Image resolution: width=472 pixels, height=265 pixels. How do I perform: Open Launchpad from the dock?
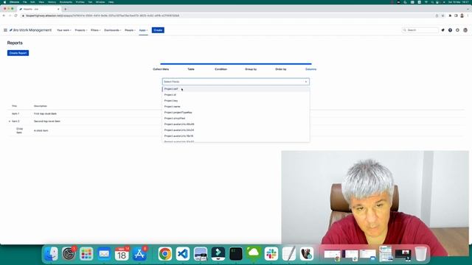point(86,254)
